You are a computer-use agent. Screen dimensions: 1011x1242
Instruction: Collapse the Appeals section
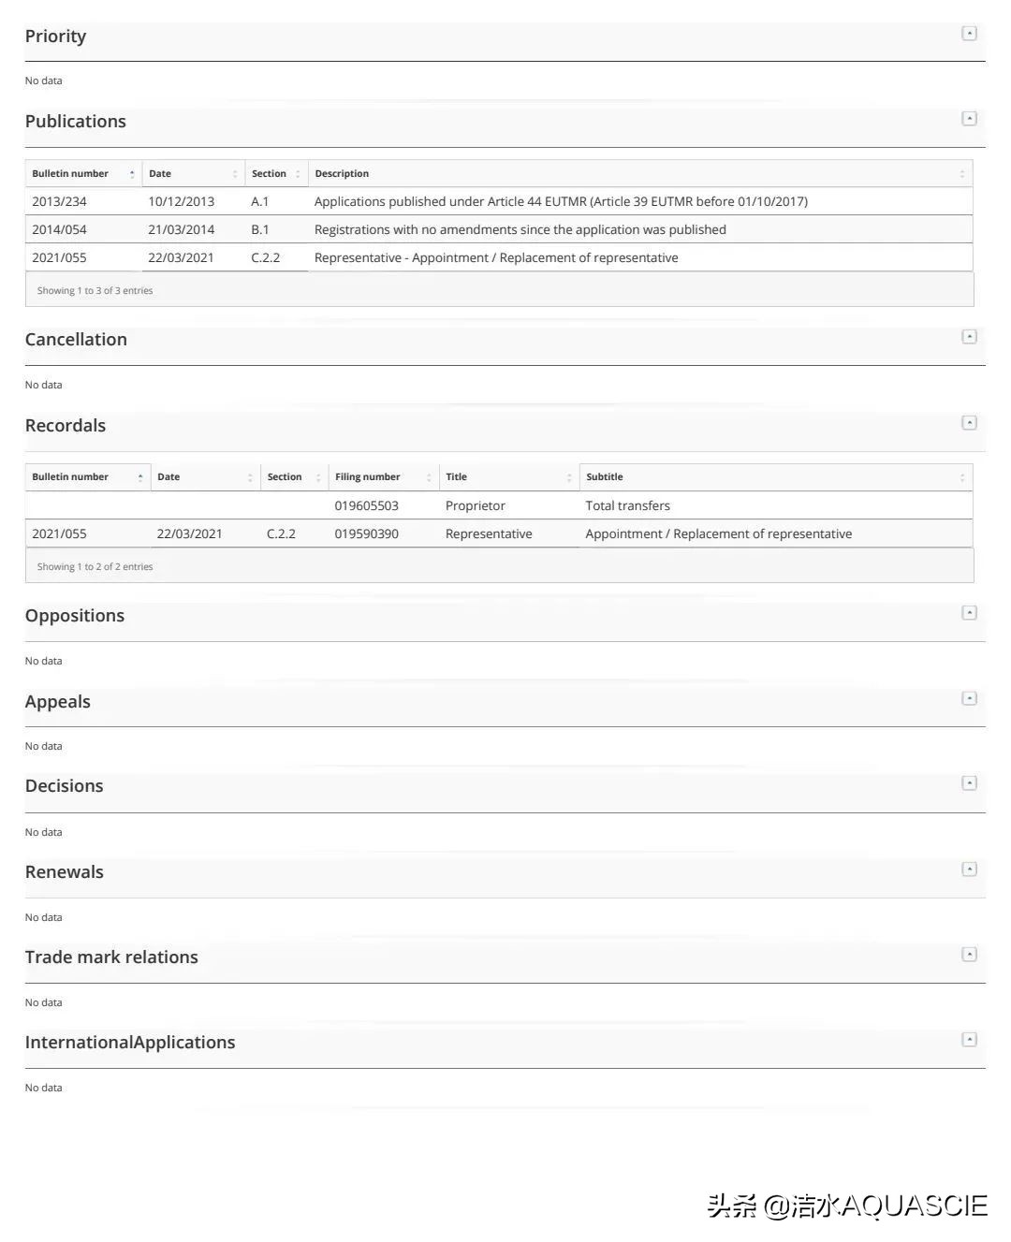pos(969,699)
